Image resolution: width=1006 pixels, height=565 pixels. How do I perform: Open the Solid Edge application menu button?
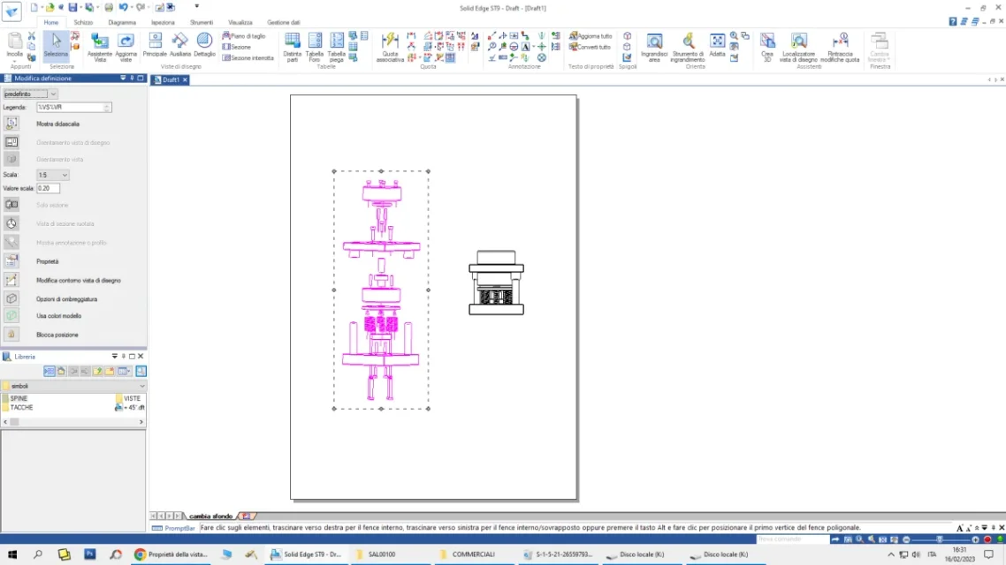[x=11, y=11]
